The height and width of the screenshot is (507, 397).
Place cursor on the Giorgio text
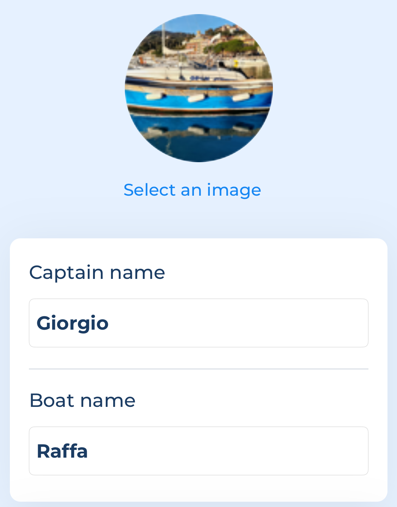72,324
